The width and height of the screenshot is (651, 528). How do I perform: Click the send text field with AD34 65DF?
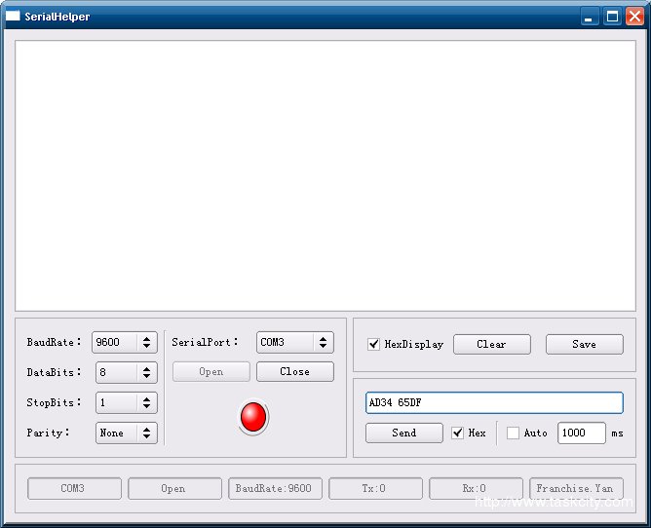(493, 402)
